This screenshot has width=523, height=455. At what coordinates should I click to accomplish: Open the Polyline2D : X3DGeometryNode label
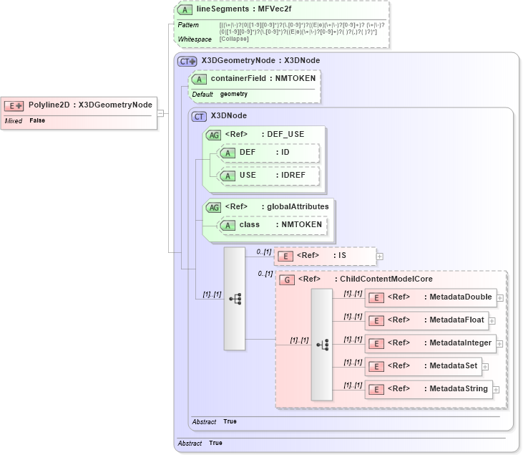click(90, 105)
